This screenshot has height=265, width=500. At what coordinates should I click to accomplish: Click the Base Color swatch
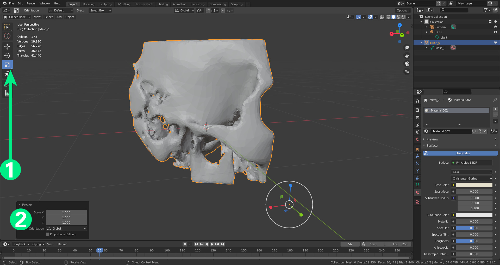[x=474, y=185]
